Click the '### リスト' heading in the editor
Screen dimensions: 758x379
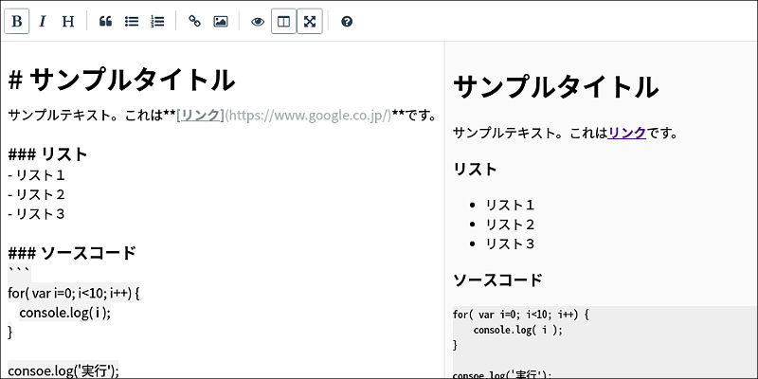tap(47, 154)
